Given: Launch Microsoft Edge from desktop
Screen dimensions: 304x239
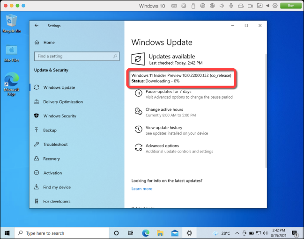Looking at the screenshot, I should (x=11, y=83).
